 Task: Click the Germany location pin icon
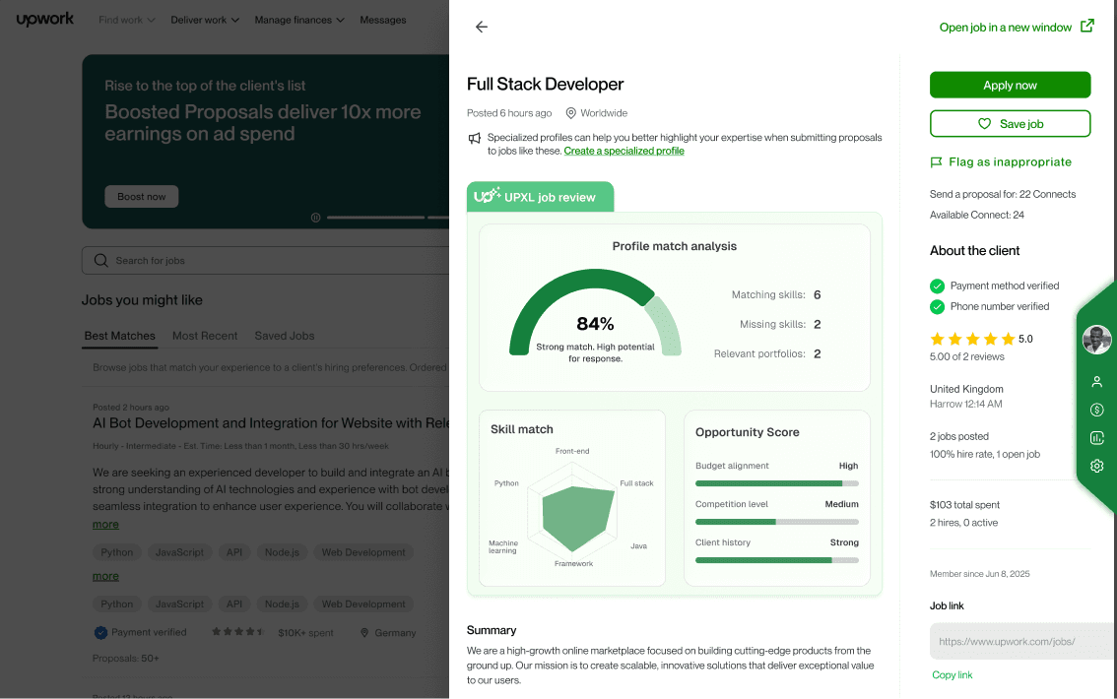(364, 633)
